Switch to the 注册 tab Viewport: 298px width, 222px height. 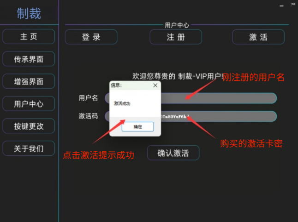pyautogui.click(x=176, y=37)
